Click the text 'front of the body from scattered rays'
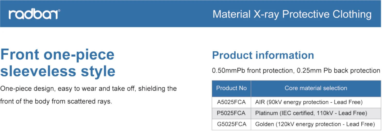This screenshot has width=382, height=131. 56,101
